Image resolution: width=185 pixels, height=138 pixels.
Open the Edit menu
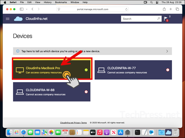[29, 2]
